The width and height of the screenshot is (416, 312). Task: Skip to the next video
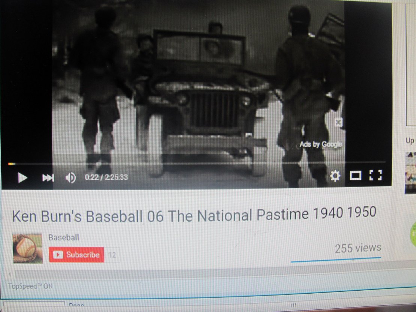point(48,178)
